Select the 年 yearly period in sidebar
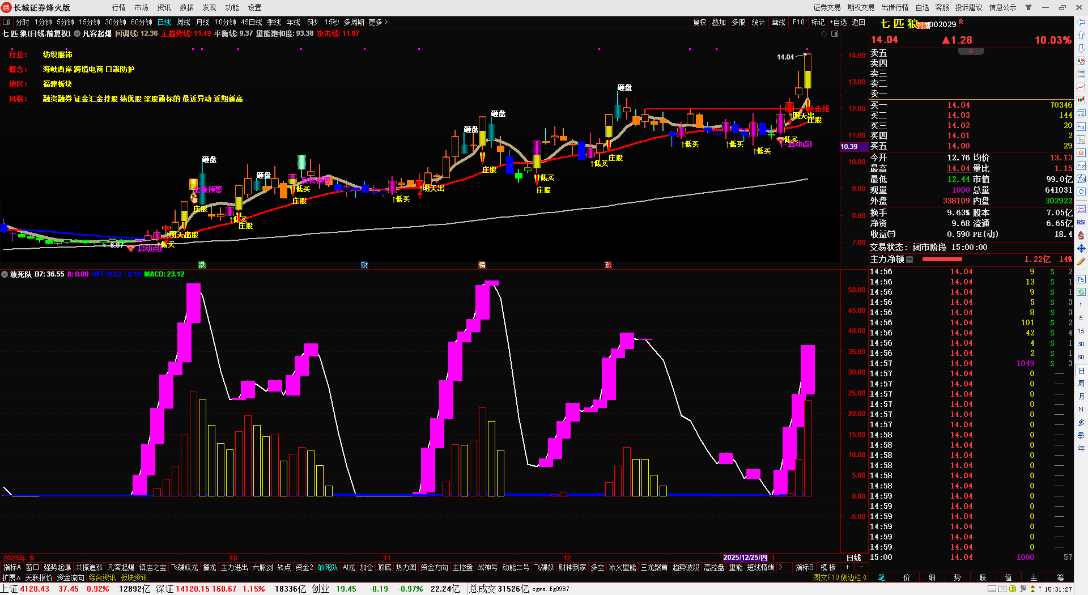1088x595 pixels. [1081, 448]
